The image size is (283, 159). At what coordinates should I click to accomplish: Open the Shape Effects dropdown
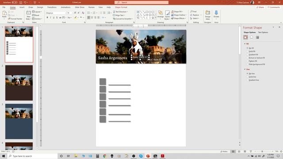pos(179,19)
